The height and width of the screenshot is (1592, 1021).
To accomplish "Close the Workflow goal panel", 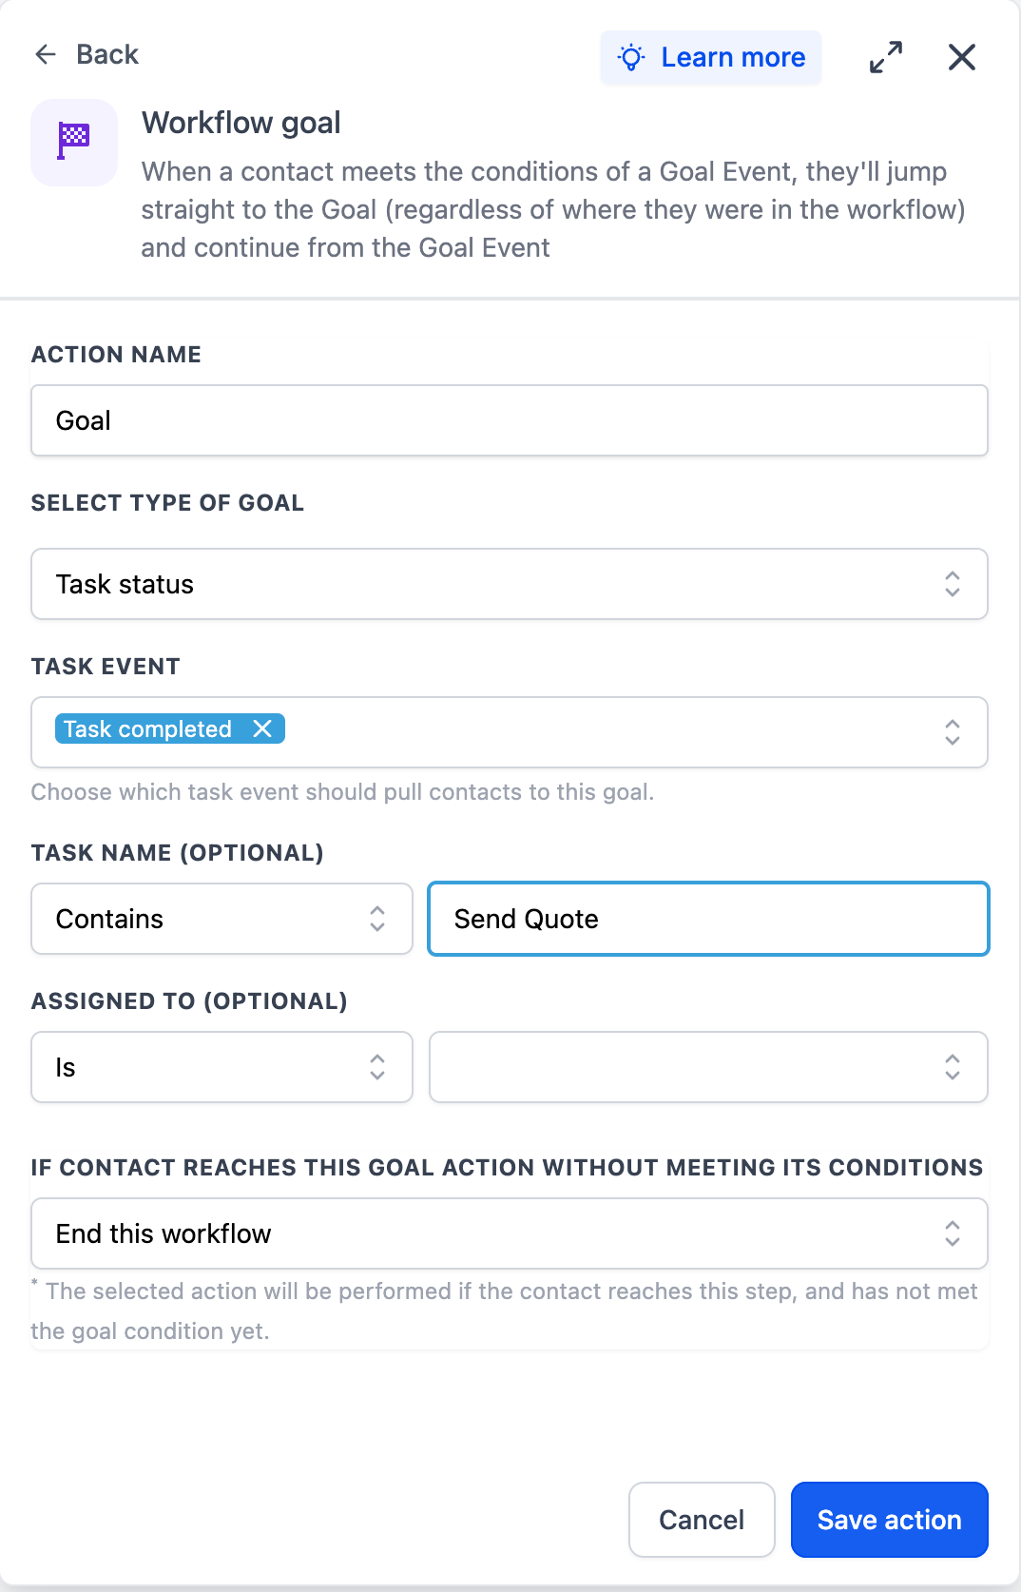I will click(962, 57).
